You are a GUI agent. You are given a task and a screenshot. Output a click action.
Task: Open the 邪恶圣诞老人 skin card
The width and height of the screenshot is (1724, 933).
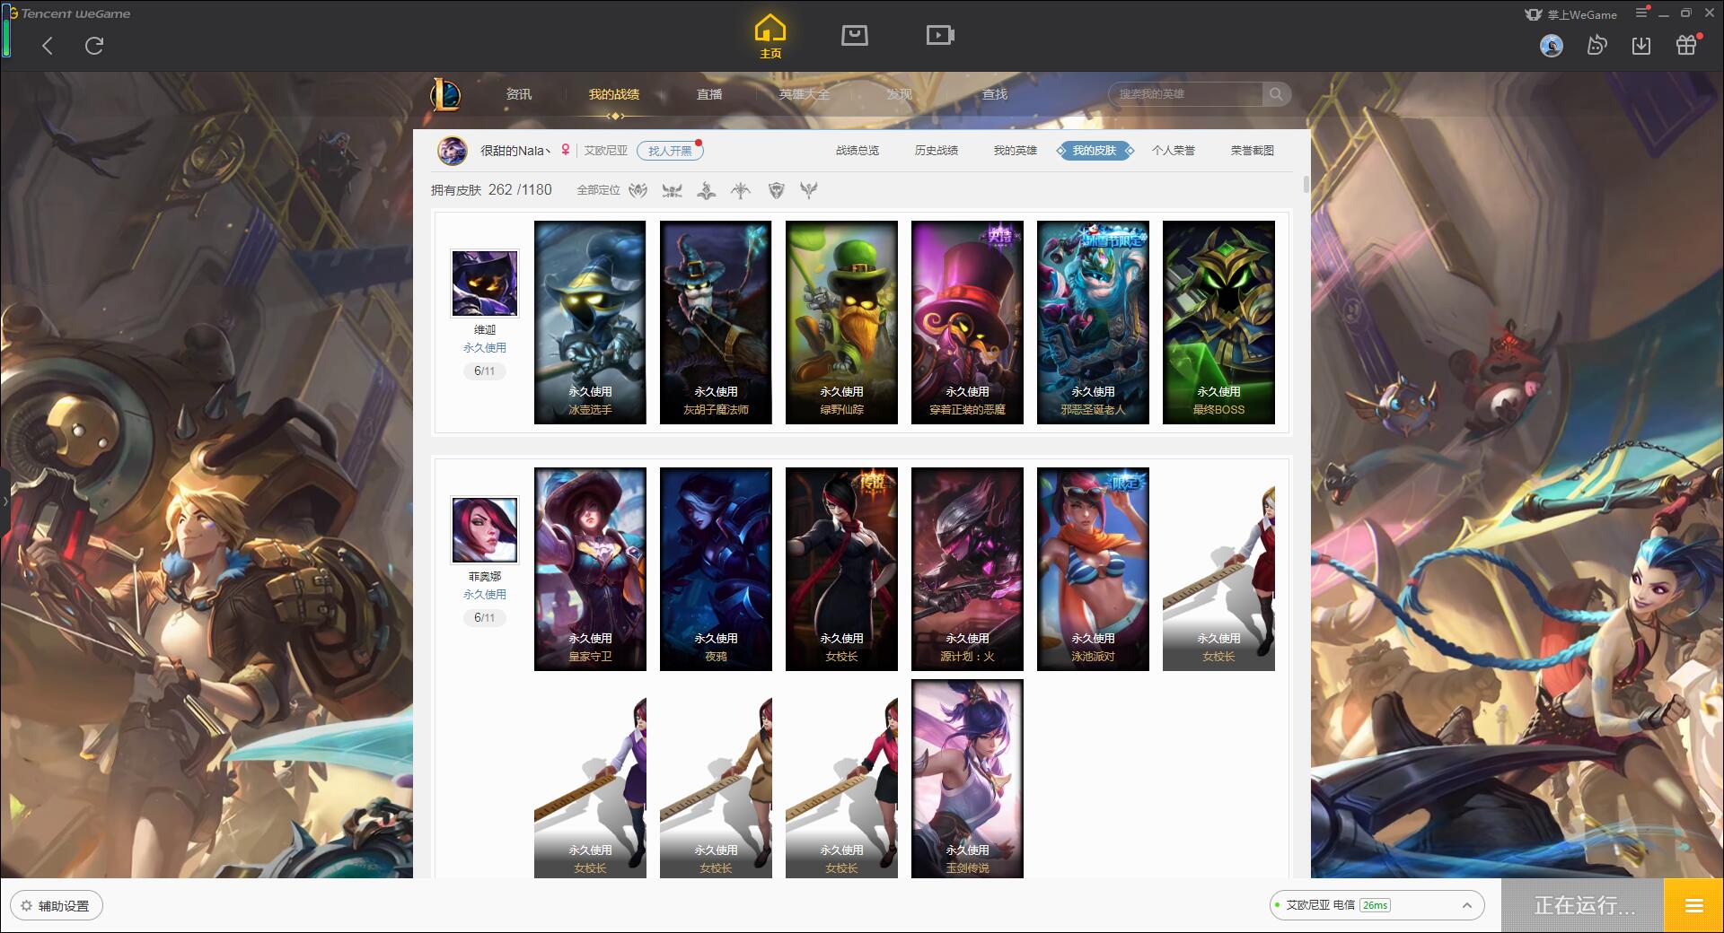1093,323
